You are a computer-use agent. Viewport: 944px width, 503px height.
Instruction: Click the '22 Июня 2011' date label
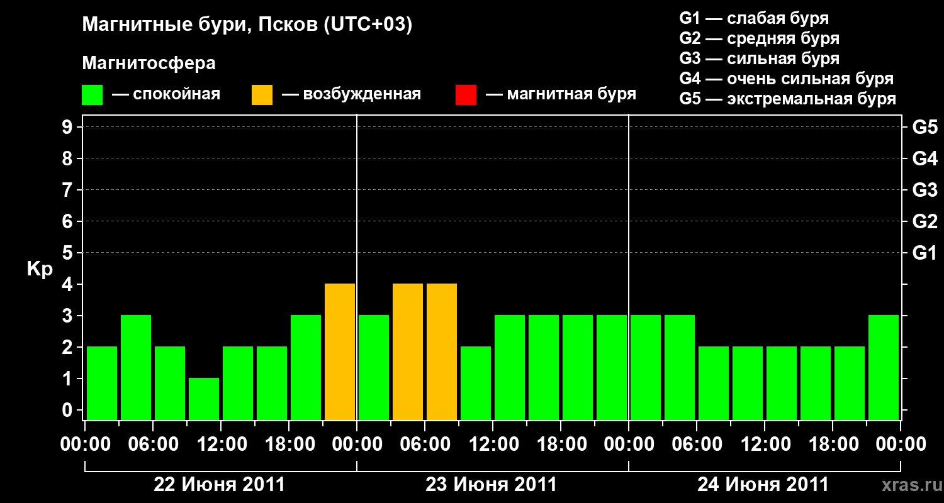(x=220, y=485)
